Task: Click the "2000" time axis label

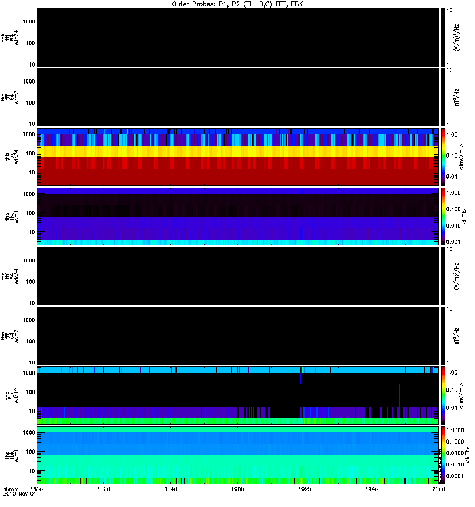Action: coord(438,489)
